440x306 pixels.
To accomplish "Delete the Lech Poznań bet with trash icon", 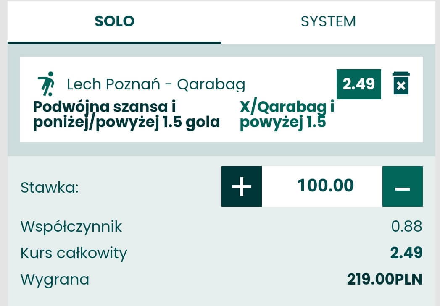I will pyautogui.click(x=401, y=83).
